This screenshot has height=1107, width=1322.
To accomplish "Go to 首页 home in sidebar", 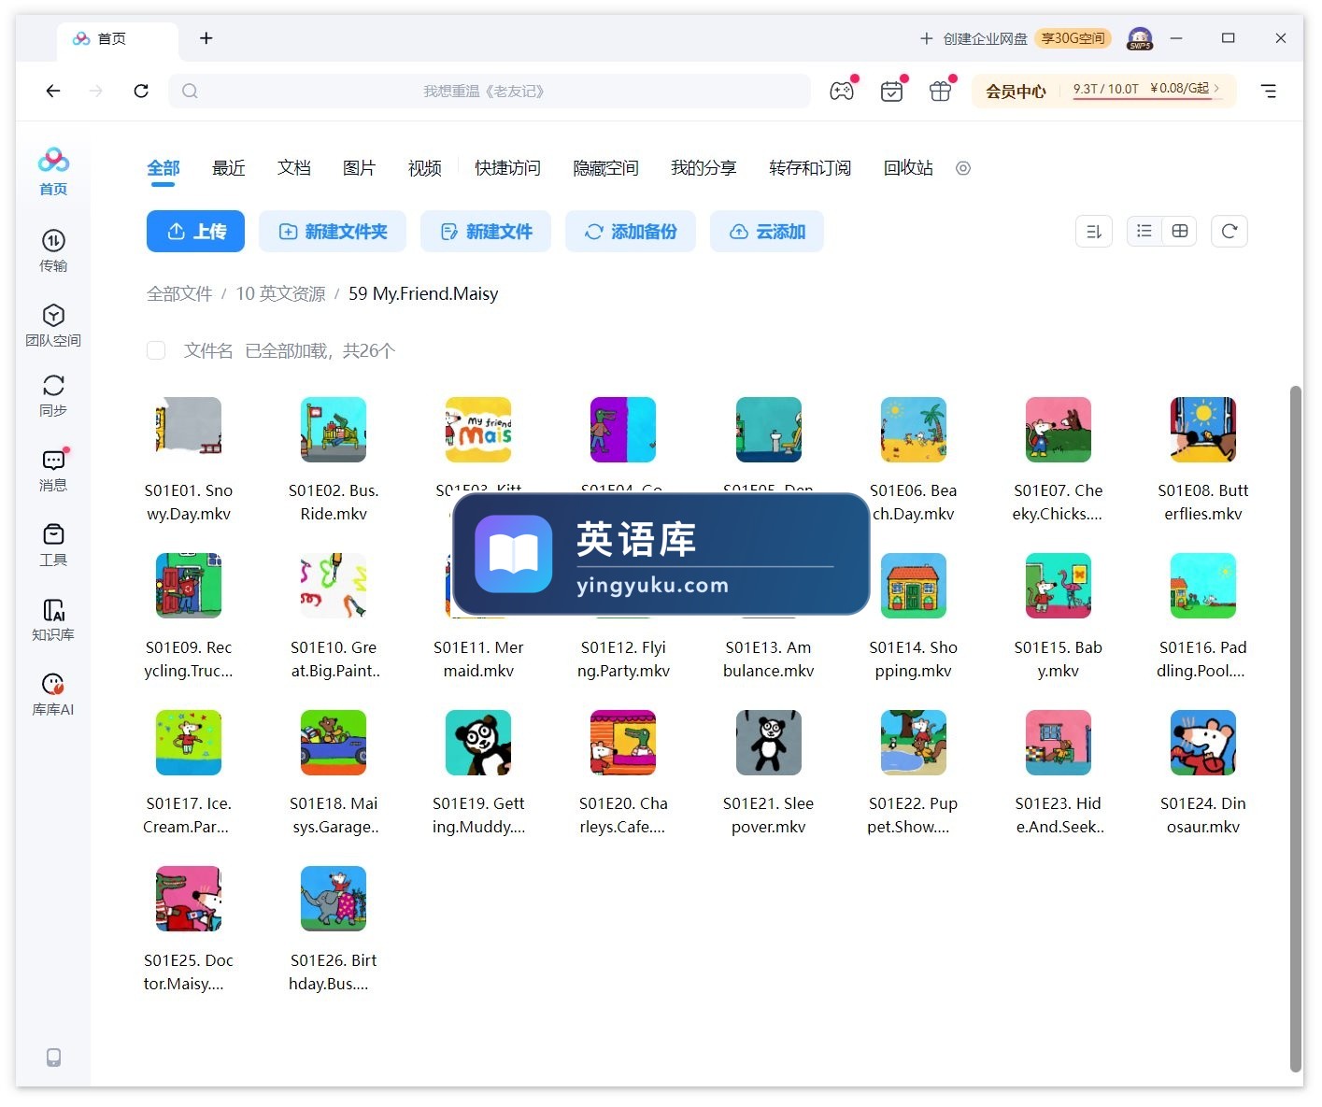I will [53, 172].
